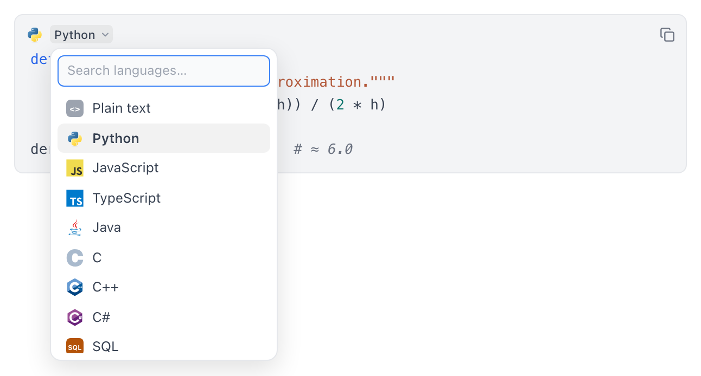The height and width of the screenshot is (376, 701).
Task: Click the code text '(2 * h)'
Action: (x=356, y=105)
